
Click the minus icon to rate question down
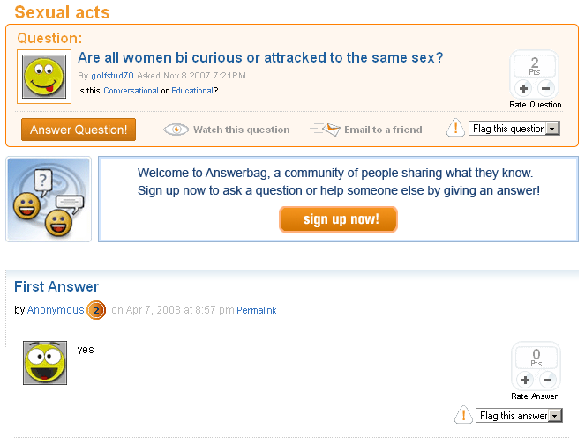pos(545,88)
